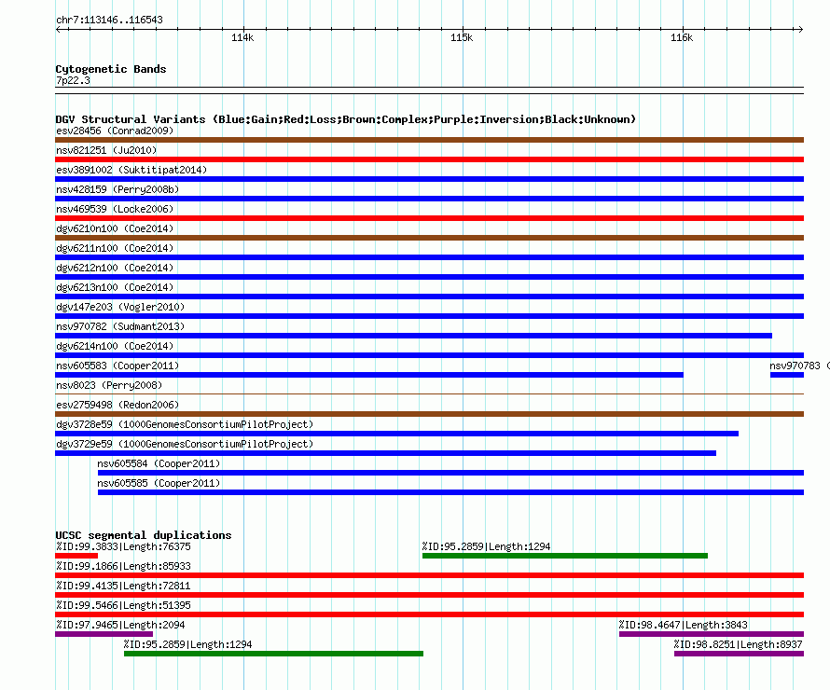Click the nsv605584 (Cooper2011) label
Image resolution: width=830 pixels, height=690 pixels.
[159, 463]
